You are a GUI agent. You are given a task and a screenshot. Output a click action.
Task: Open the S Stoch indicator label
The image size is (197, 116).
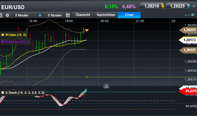tap(23, 93)
